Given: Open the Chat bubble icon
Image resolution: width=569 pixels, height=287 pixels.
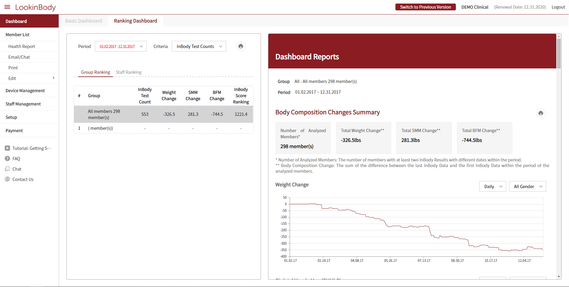Looking at the screenshot, I should pos(7,169).
